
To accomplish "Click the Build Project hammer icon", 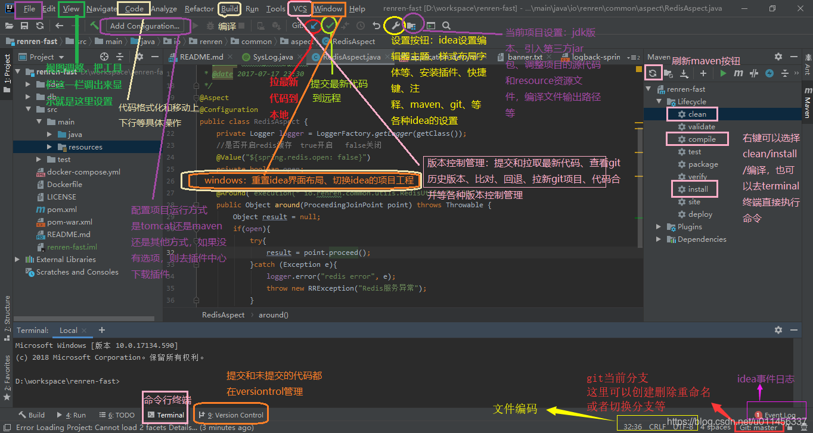I will tap(94, 26).
